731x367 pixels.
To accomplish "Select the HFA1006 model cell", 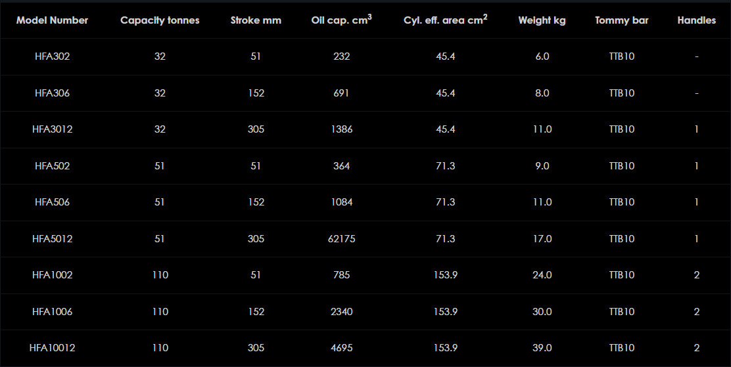I will click(52, 312).
